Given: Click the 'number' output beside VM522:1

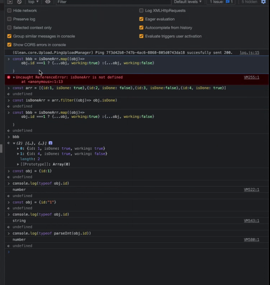Looking at the screenshot, I should coord(19,189).
